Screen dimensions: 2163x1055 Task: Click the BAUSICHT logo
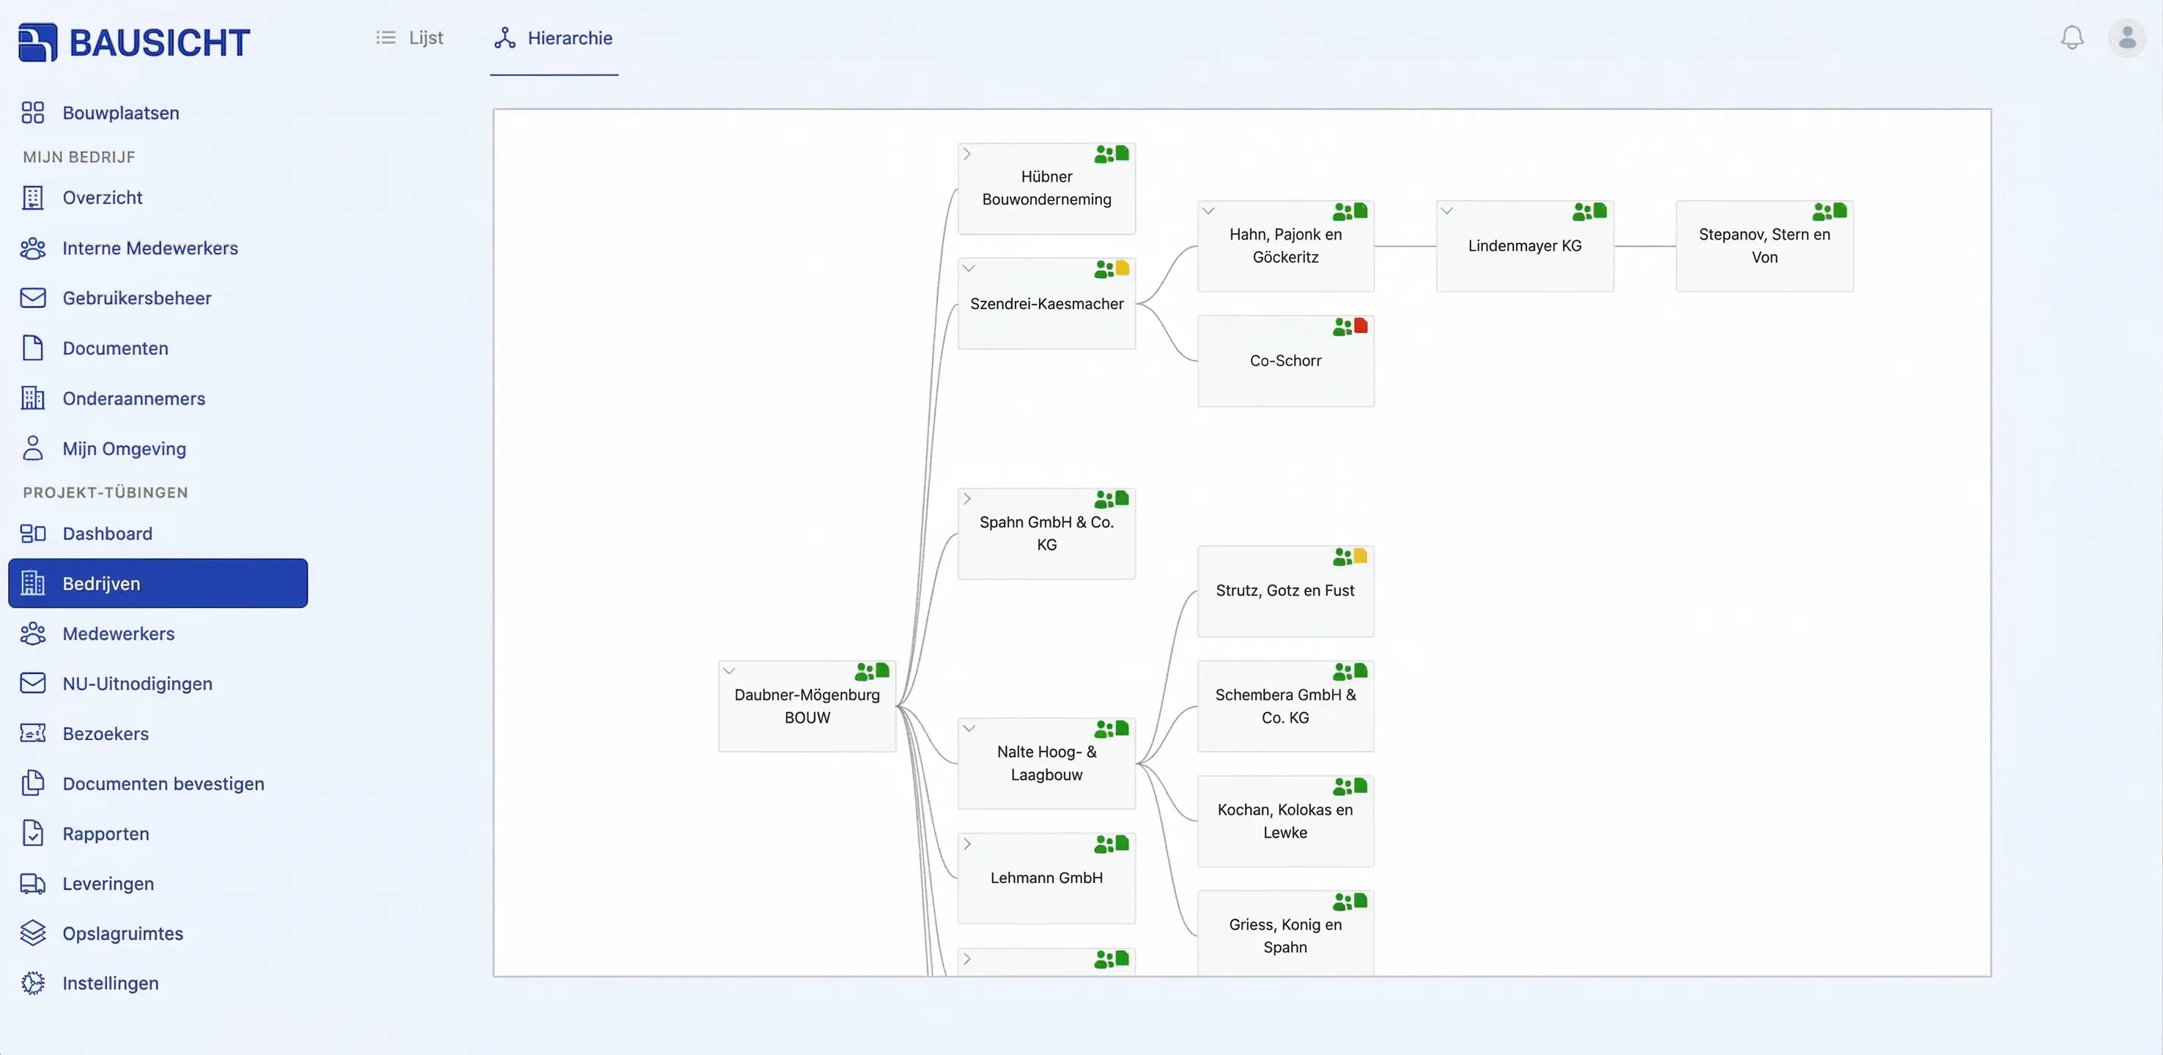134,42
